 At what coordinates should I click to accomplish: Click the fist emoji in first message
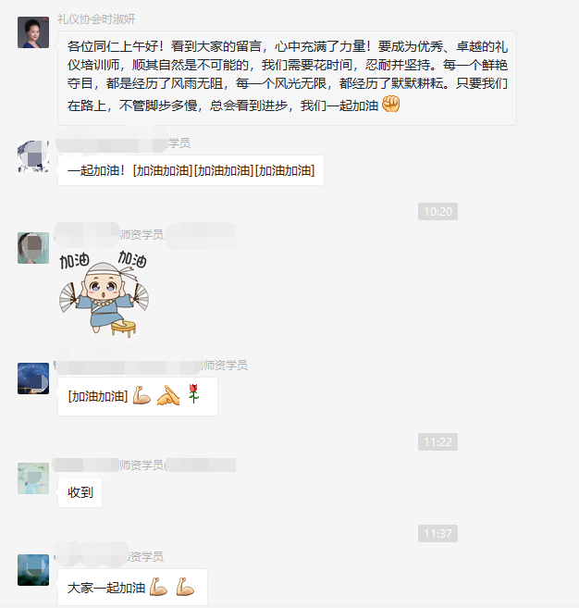tap(390, 105)
